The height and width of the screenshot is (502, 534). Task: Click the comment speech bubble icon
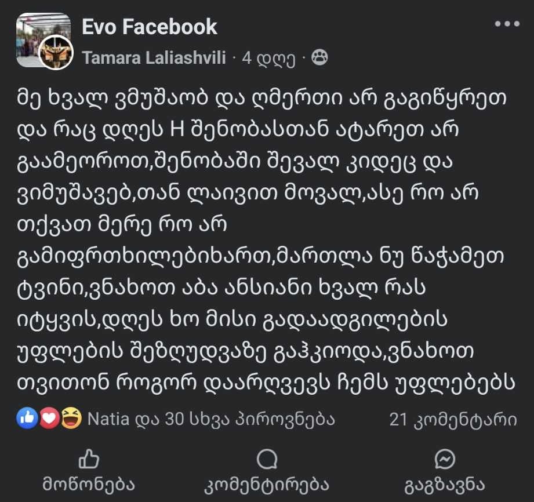tap(267, 460)
